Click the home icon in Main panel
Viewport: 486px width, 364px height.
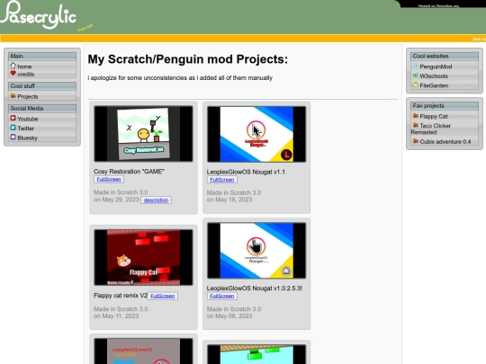click(13, 66)
